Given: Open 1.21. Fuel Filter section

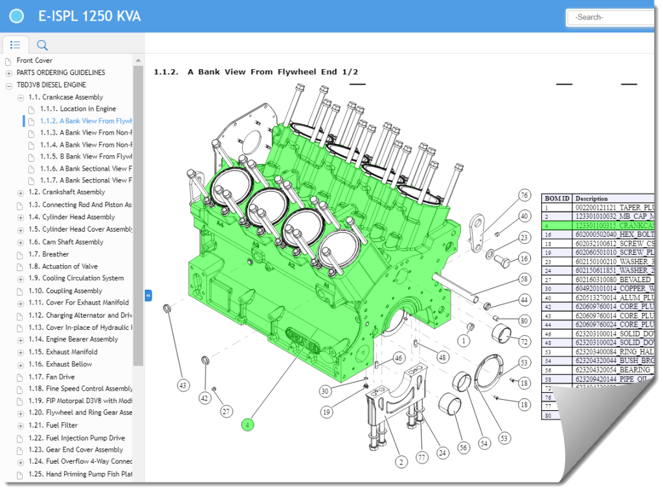Looking at the screenshot, I should pyautogui.click(x=62, y=425).
